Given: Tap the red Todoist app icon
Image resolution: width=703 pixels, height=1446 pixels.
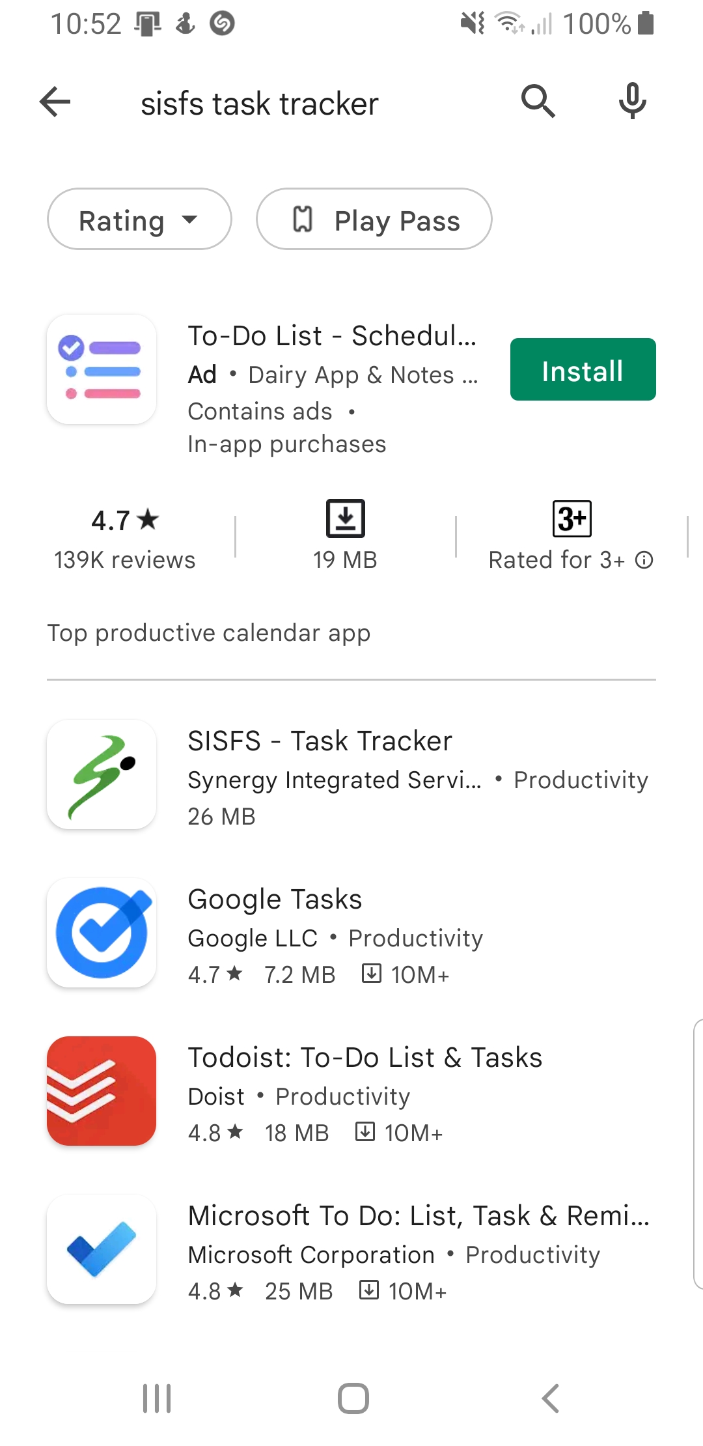Looking at the screenshot, I should [102, 1091].
